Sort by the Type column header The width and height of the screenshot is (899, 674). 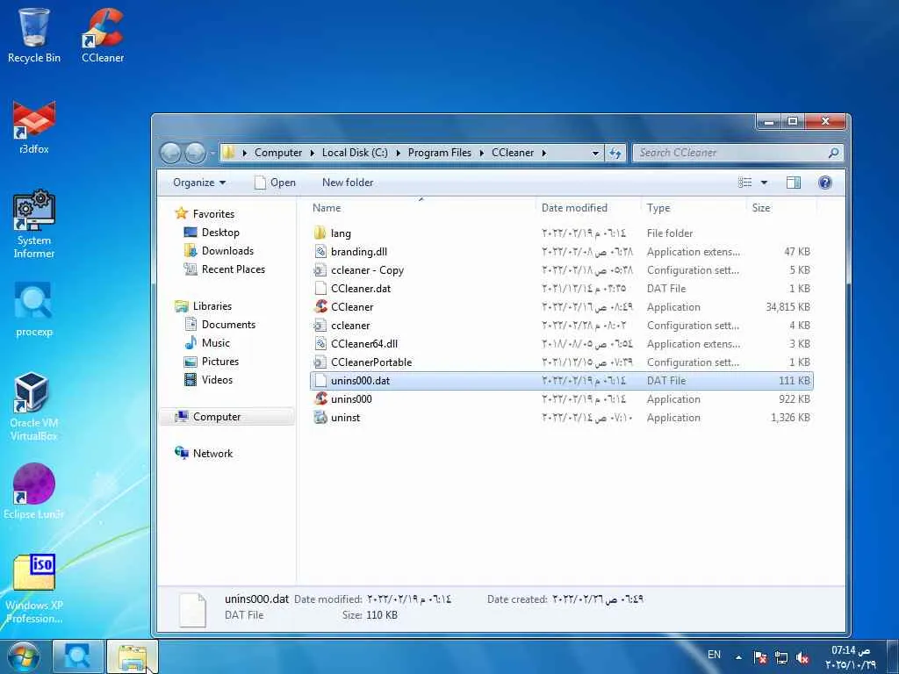coord(694,208)
